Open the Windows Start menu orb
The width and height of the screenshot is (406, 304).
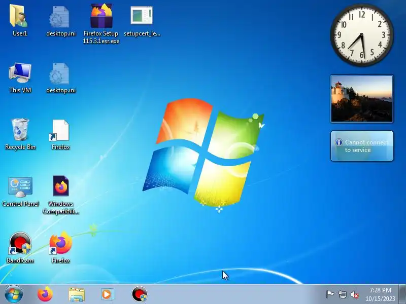pos(14,294)
